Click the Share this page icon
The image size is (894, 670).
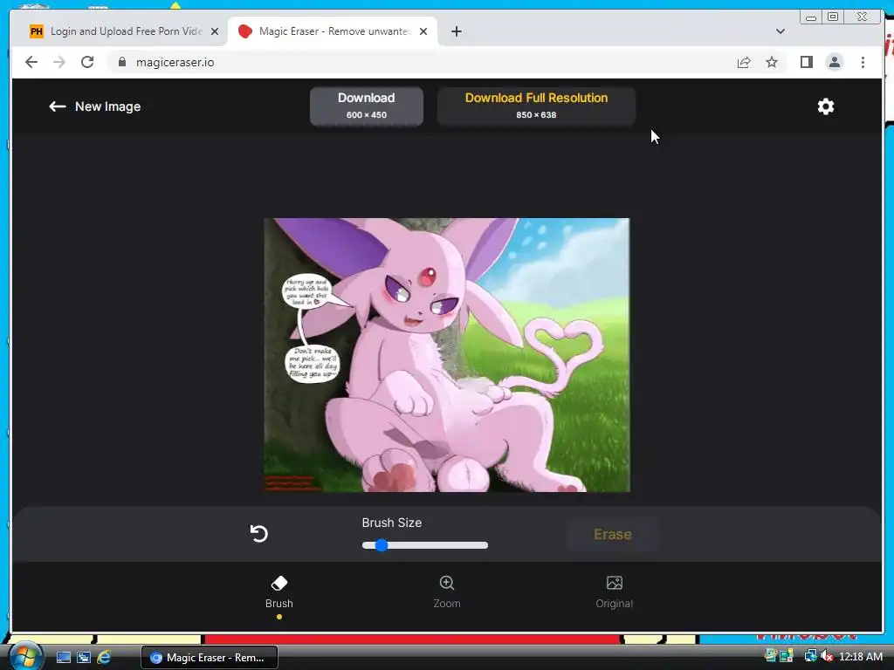coord(744,62)
